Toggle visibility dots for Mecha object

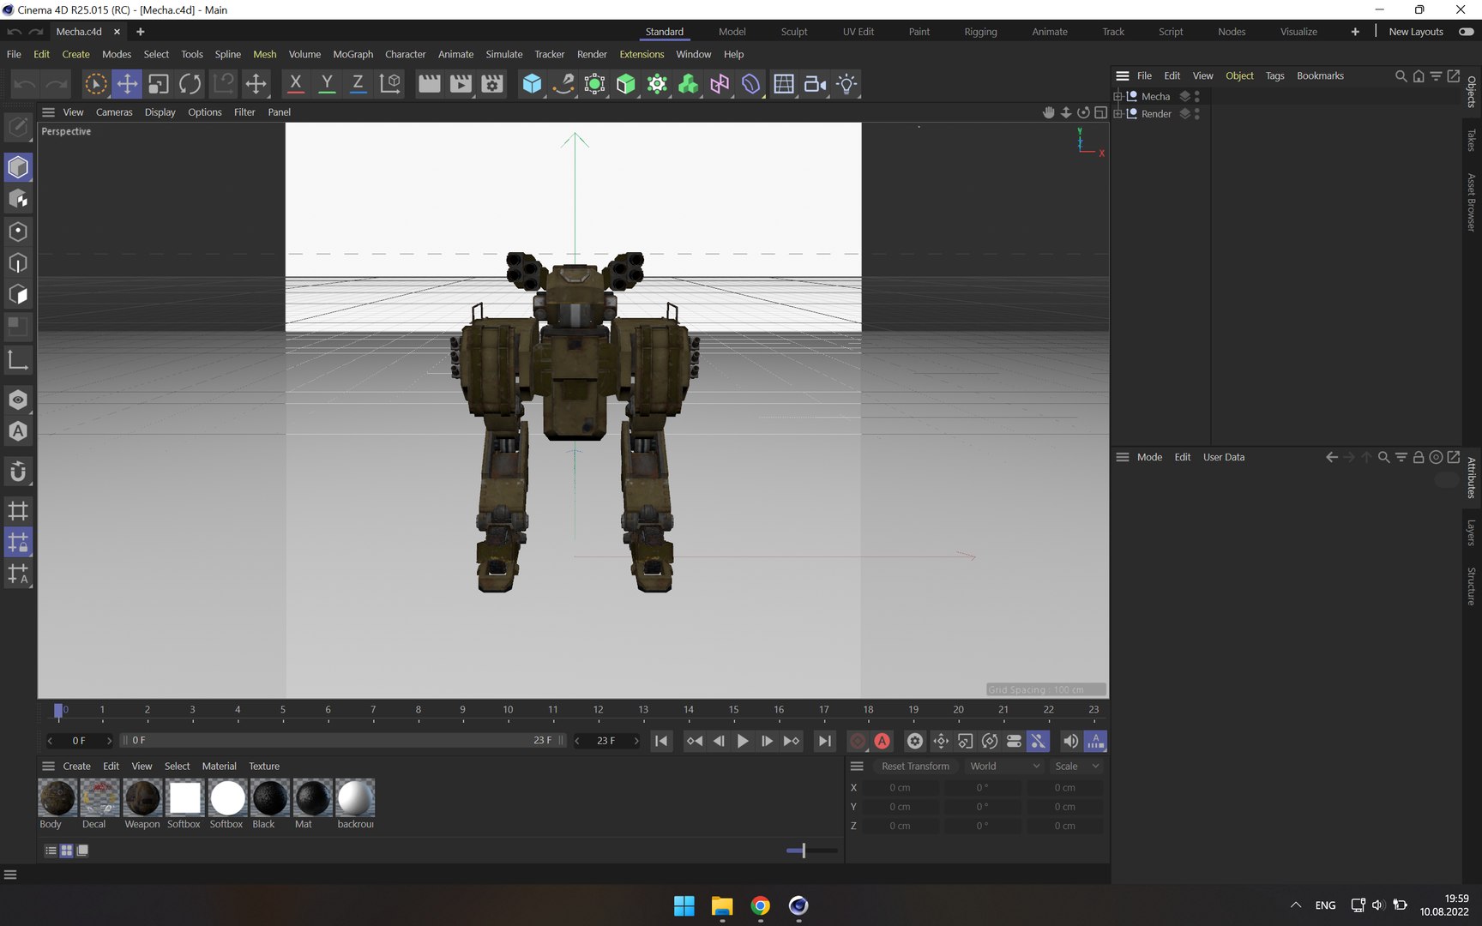click(1197, 96)
